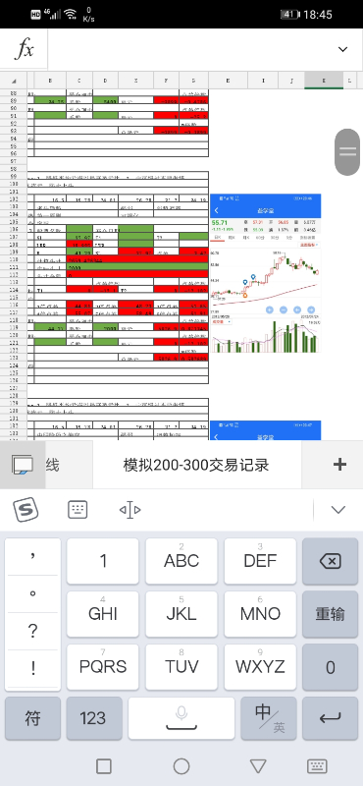This screenshot has width=363, height=786.
Task: Select column C header
Action: coord(79,81)
